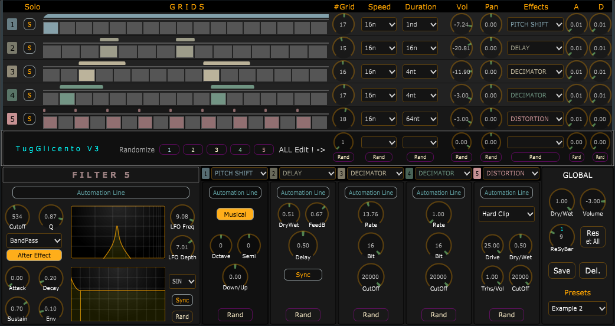Click the Vol knob for track 1
This screenshot has height=326, width=615.
(462, 24)
